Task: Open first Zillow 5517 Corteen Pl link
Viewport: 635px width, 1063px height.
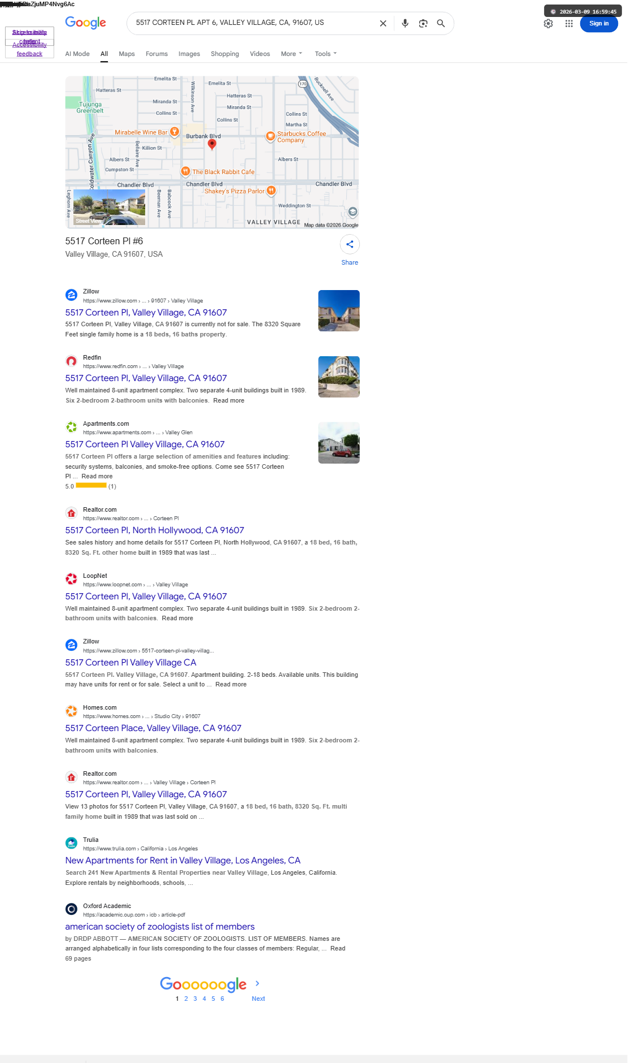Action: (x=146, y=313)
